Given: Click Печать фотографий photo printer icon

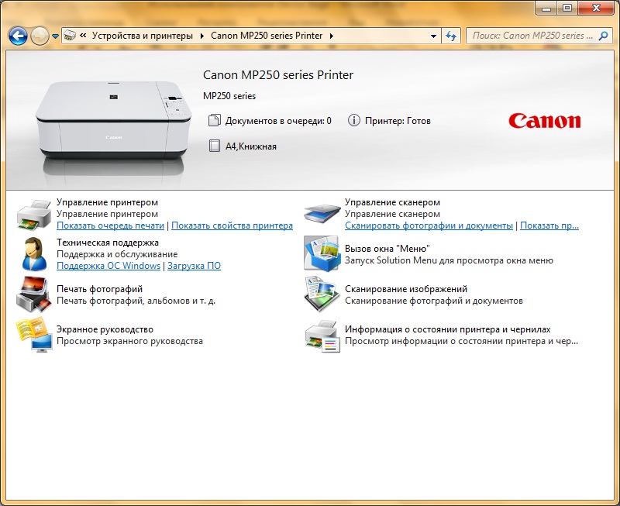Looking at the screenshot, I should pyautogui.click(x=34, y=294).
